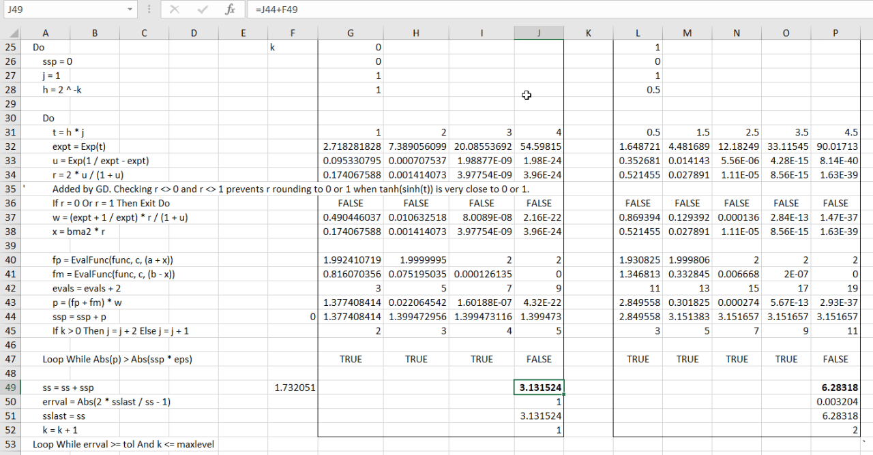Click value 0.5 in cell L28
The image size is (873, 455).
pos(653,90)
